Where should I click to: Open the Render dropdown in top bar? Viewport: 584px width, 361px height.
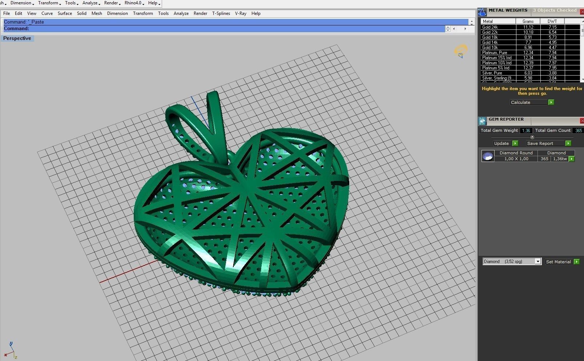(112, 3)
